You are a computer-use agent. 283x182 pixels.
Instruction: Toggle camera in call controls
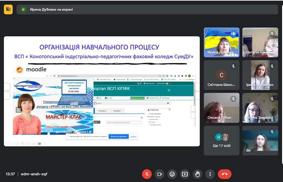160,174
